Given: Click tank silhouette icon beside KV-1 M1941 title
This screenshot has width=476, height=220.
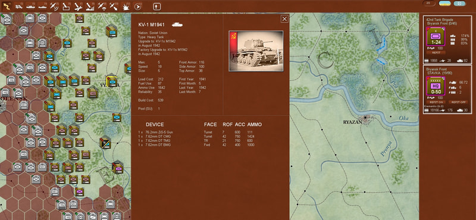Looking at the screenshot, I should [x=177, y=24].
